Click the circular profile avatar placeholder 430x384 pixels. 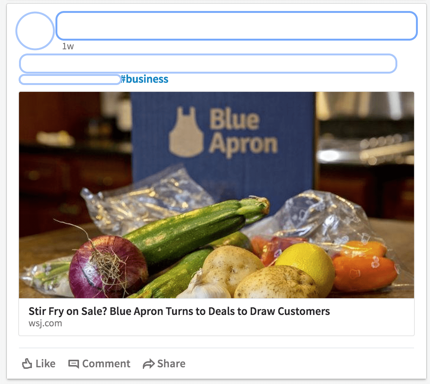[35, 31]
